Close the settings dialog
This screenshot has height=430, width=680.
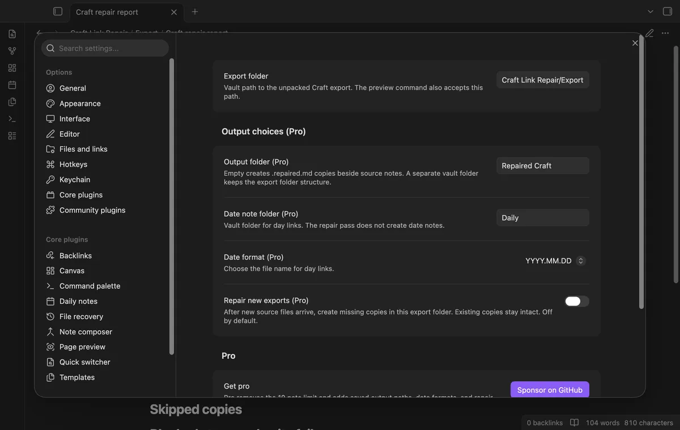click(635, 43)
